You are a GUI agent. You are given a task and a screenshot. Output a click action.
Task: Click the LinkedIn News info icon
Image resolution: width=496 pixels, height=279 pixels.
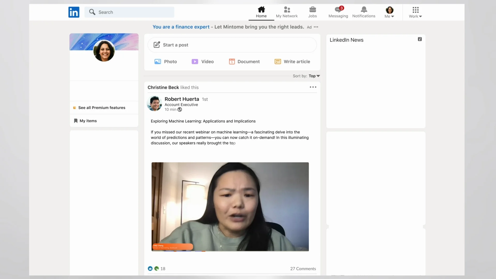click(420, 39)
